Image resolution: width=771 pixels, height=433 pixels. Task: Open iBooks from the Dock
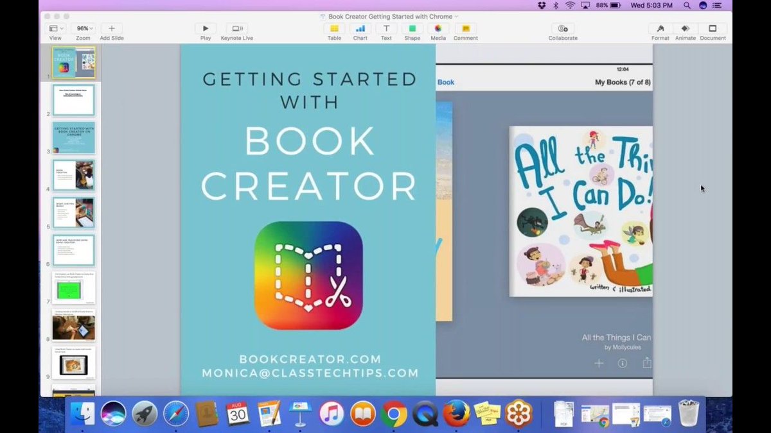point(363,414)
